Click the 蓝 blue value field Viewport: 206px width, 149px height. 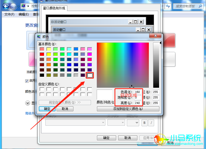click(156, 103)
